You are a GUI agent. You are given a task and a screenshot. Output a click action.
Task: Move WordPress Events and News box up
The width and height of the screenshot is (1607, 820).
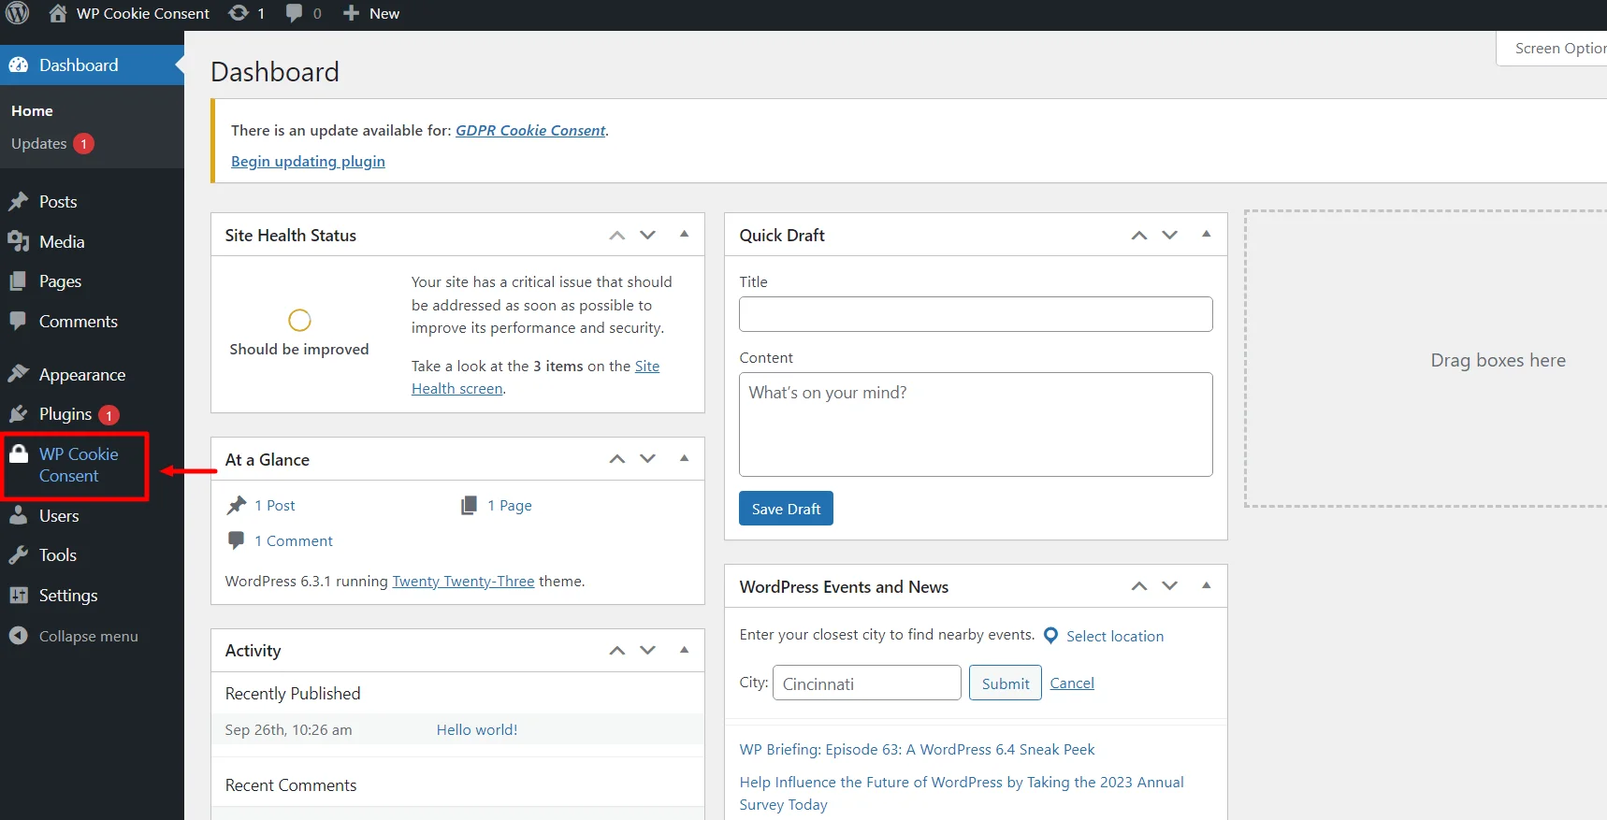(1139, 585)
